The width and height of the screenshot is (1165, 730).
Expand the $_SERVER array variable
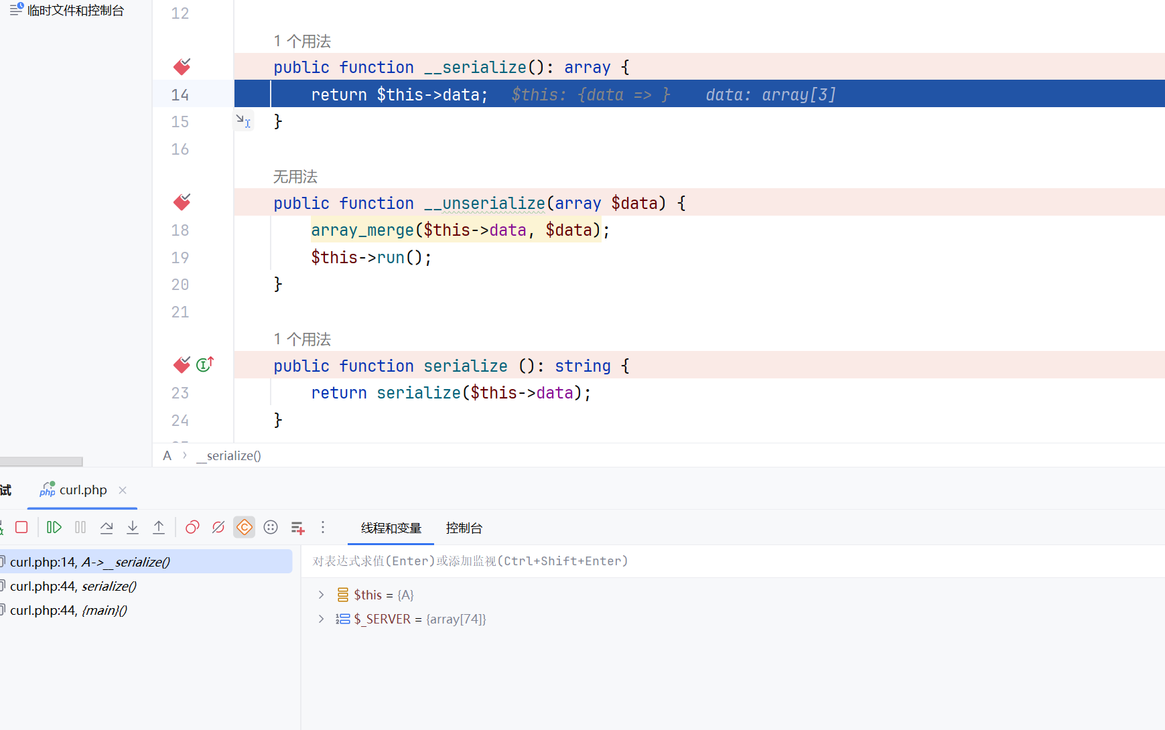[322, 619]
